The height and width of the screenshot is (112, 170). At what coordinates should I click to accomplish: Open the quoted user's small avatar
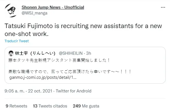[x=11, y=53]
